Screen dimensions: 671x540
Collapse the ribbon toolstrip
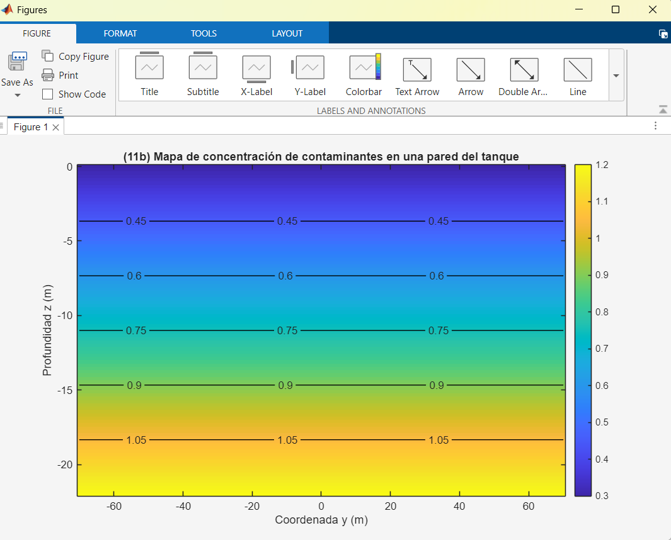point(663,110)
